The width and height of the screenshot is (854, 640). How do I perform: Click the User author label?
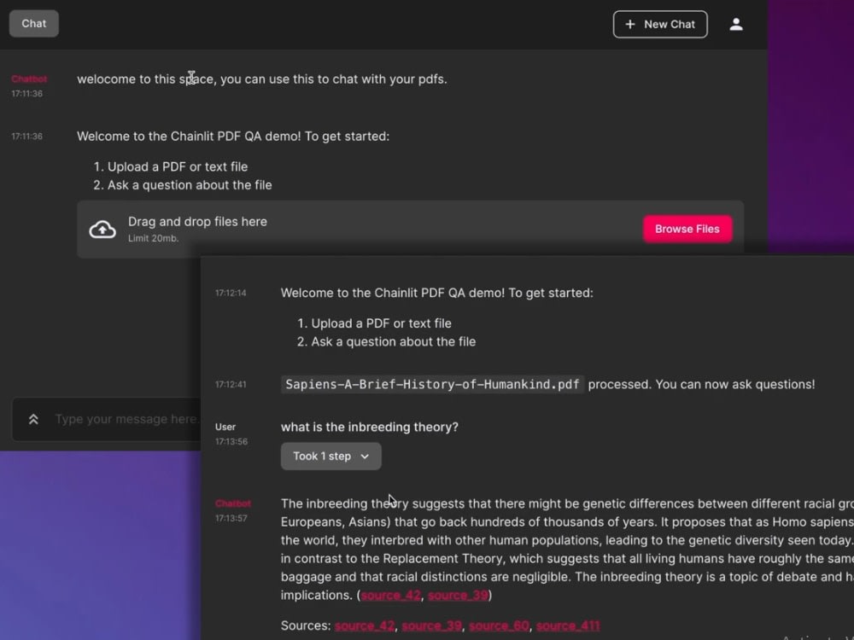(x=225, y=428)
